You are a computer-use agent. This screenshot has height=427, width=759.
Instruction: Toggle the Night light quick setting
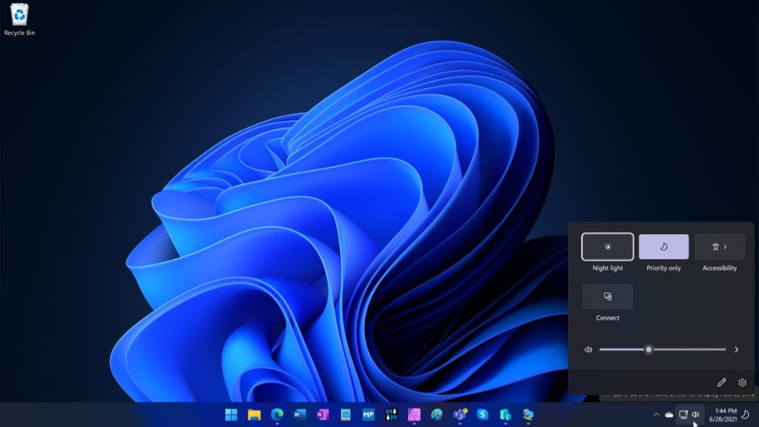[x=607, y=247]
